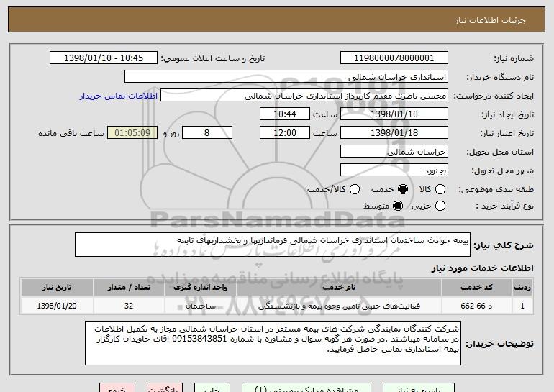Click the quantity cell 32
Image resolution: width=554 pixels, height=392 pixels.
point(129,306)
